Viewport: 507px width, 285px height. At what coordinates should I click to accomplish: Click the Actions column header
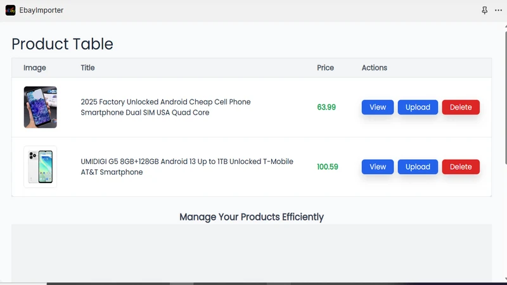(374, 68)
